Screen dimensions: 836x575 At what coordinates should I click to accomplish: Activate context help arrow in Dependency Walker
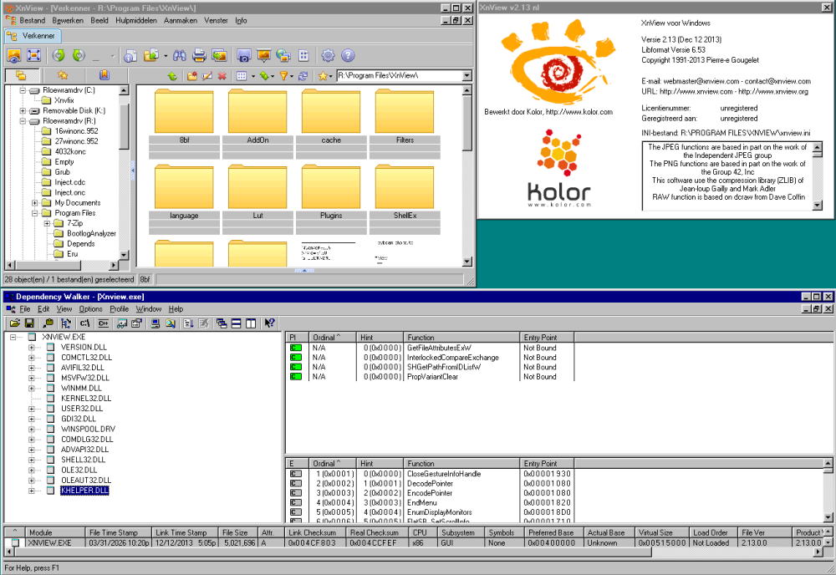(x=269, y=323)
